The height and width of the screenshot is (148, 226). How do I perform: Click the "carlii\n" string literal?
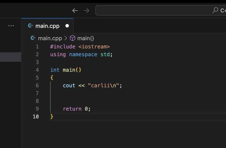click(103, 85)
